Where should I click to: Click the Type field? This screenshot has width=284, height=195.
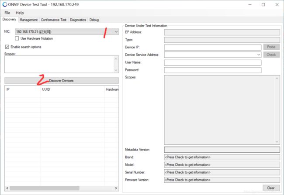[x=222, y=40]
